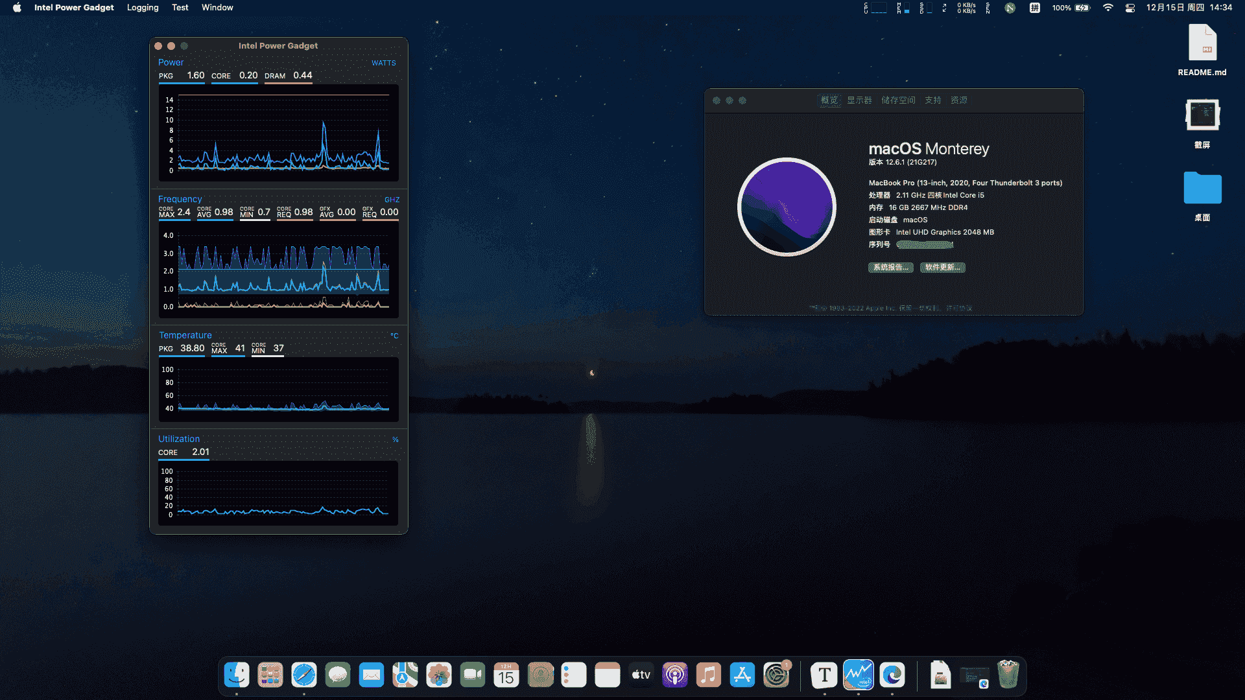
Task: Switch to the 储存空间 tab
Action: click(x=898, y=100)
